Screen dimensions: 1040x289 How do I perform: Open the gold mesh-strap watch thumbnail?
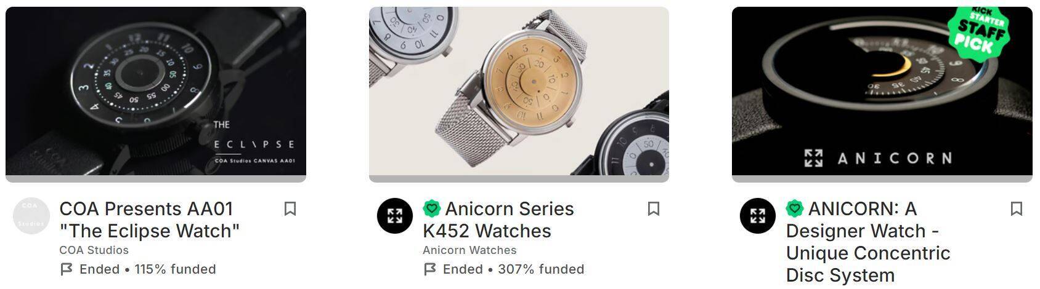pos(519,91)
